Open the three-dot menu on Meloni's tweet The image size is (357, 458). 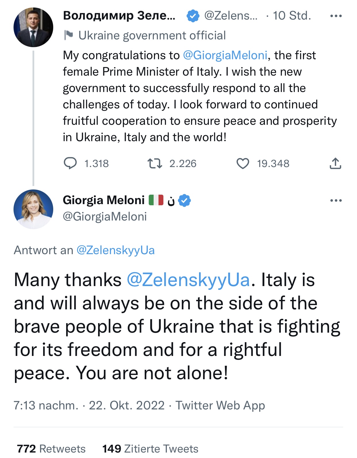coord(336,200)
